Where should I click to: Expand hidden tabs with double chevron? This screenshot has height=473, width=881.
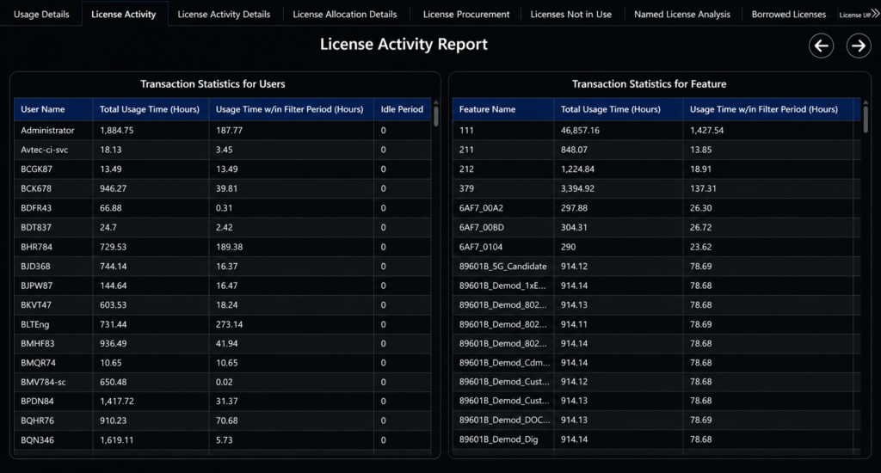[875, 14]
